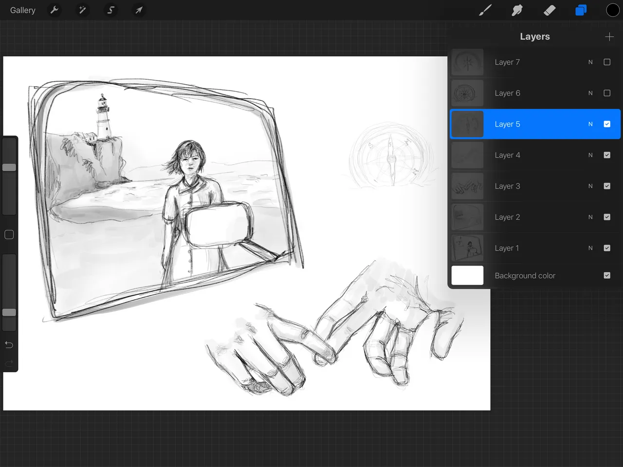Open the active color swatch
This screenshot has width=623, height=467.
(x=612, y=10)
